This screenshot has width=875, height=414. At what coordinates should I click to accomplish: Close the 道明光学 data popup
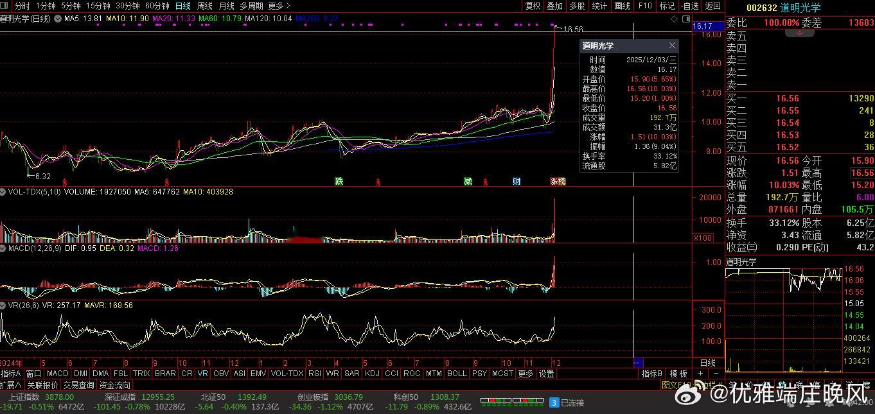(672, 46)
